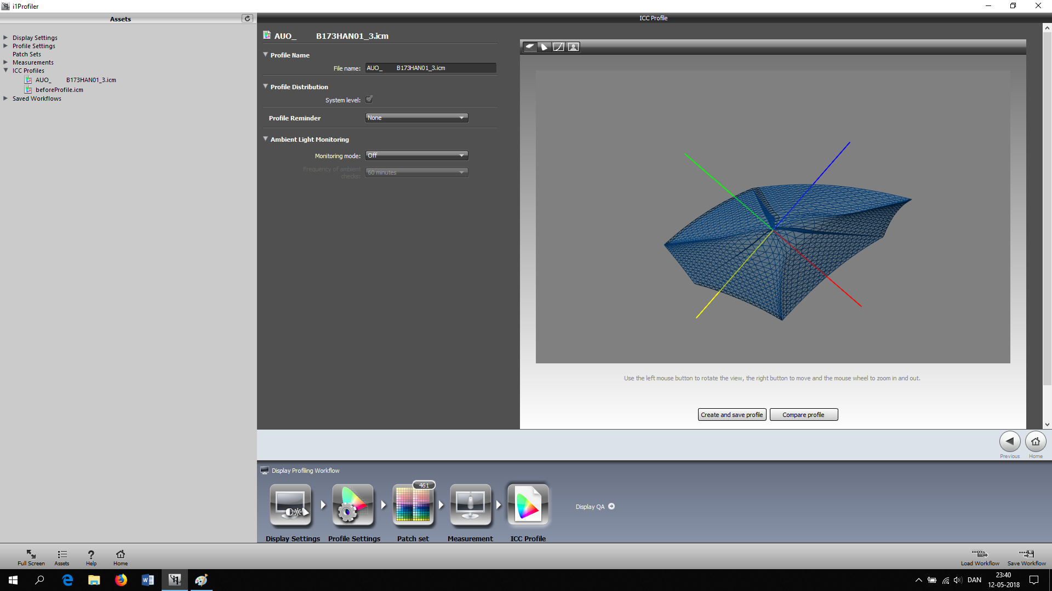Collapse the Ambient Light Monitoring section
Image resolution: width=1052 pixels, height=591 pixels.
[x=266, y=139]
